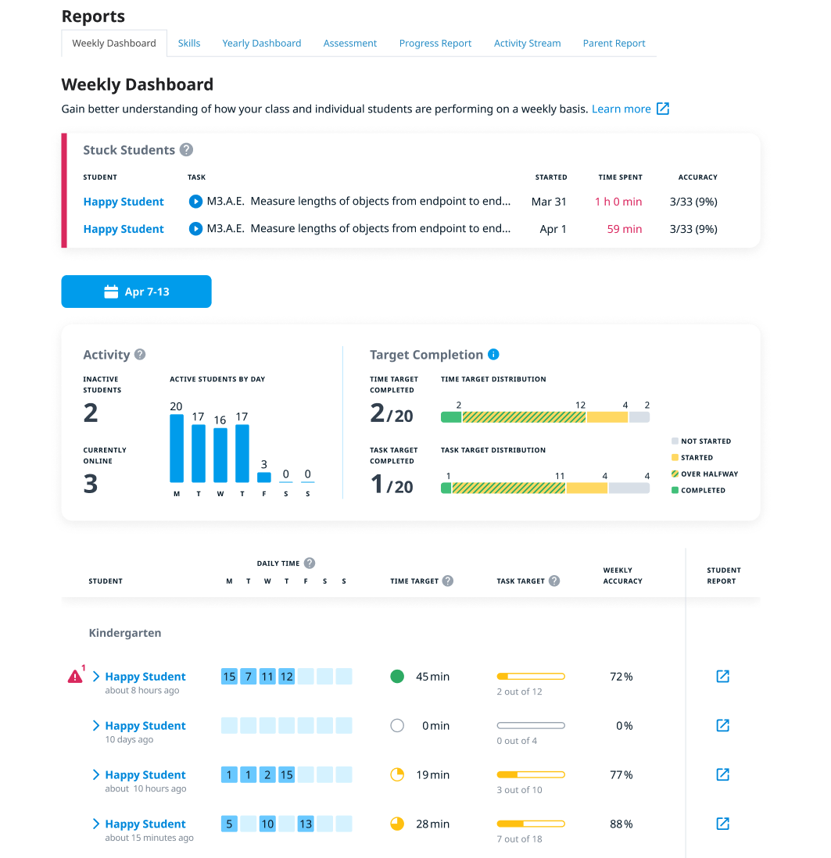831x858 pixels.
Task: Click the yellow Started segment of time target distribution
Action: pos(607,417)
